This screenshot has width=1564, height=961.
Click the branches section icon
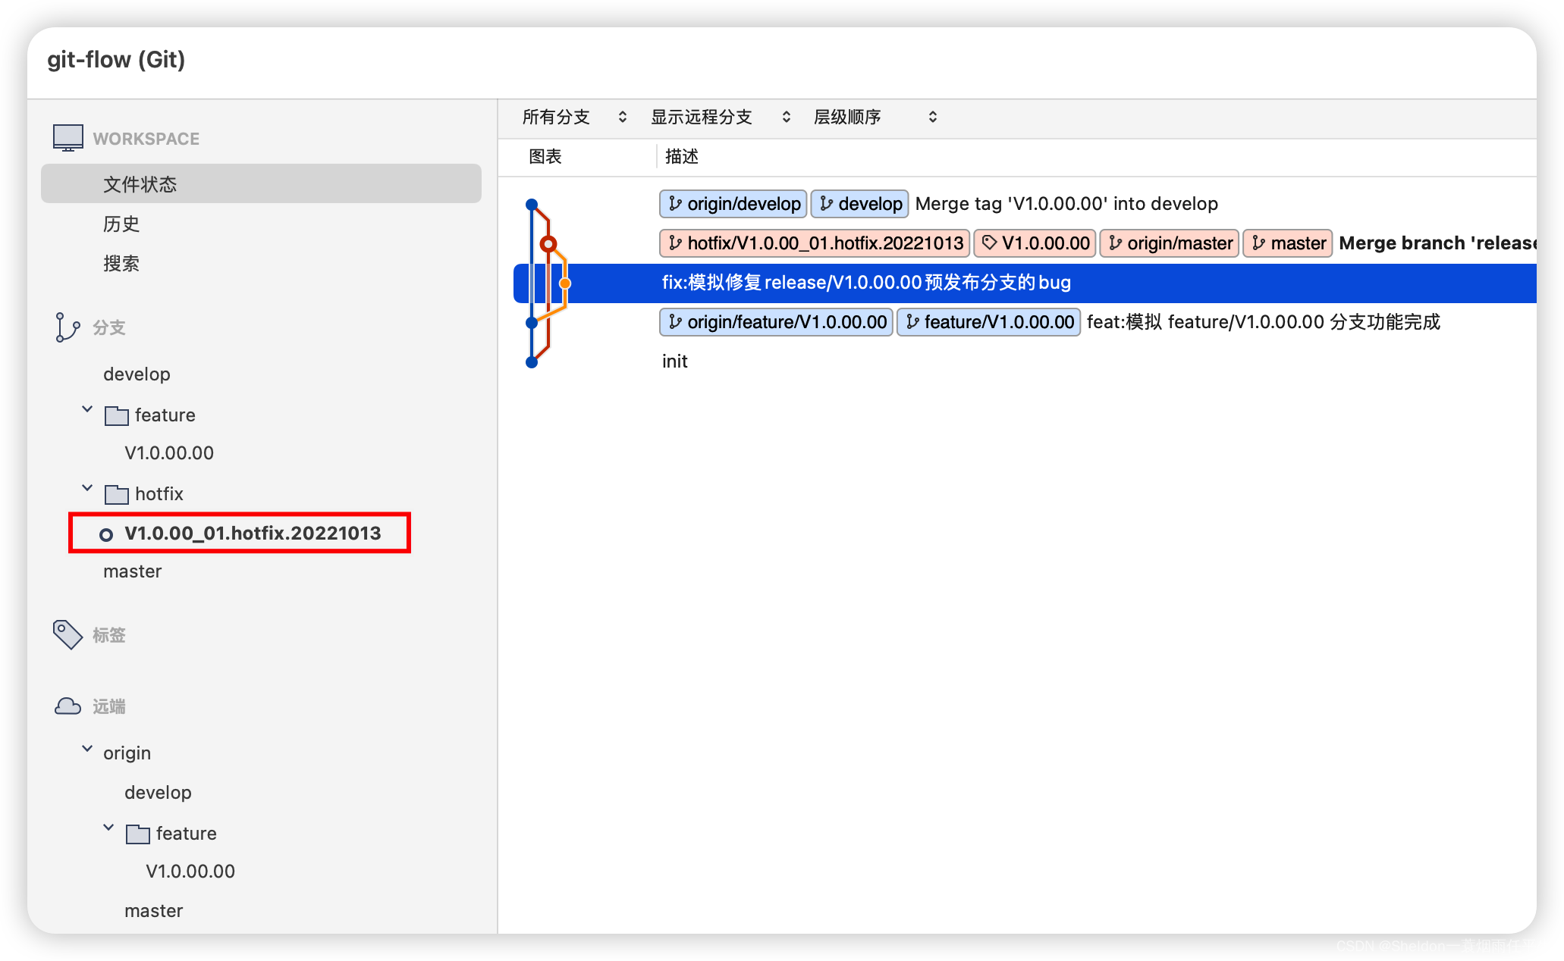click(67, 327)
